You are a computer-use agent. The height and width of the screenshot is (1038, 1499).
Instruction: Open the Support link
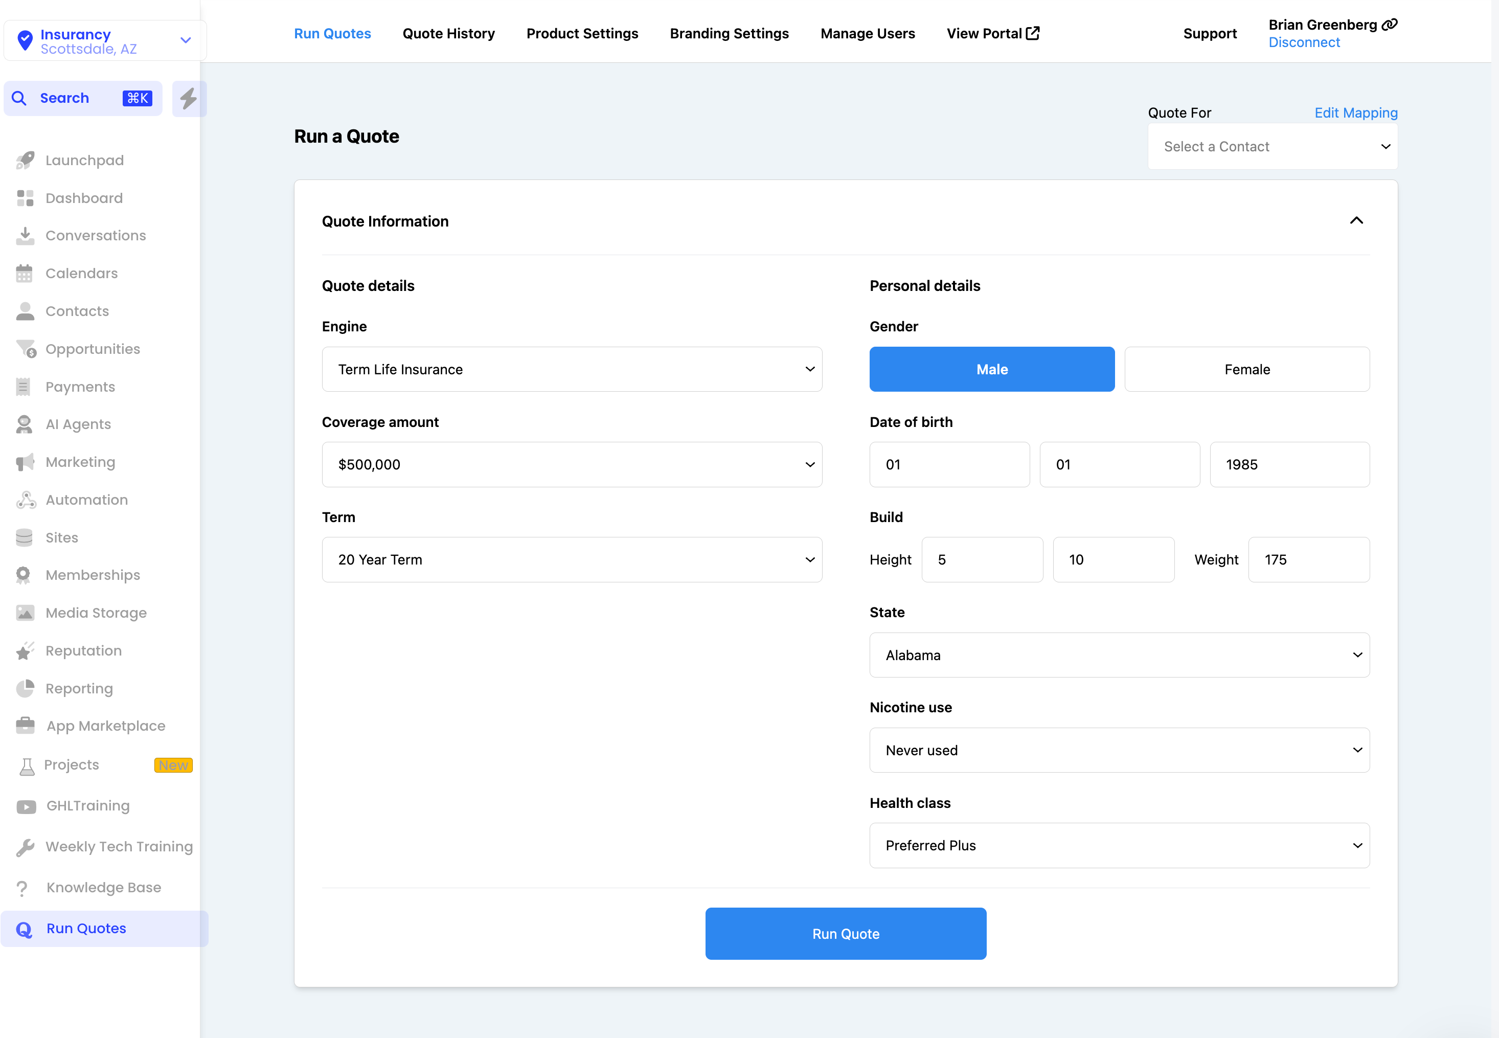pos(1210,33)
